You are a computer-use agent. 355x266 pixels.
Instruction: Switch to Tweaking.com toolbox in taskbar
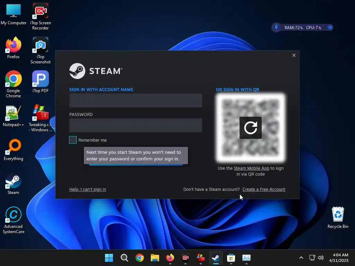pos(201,258)
